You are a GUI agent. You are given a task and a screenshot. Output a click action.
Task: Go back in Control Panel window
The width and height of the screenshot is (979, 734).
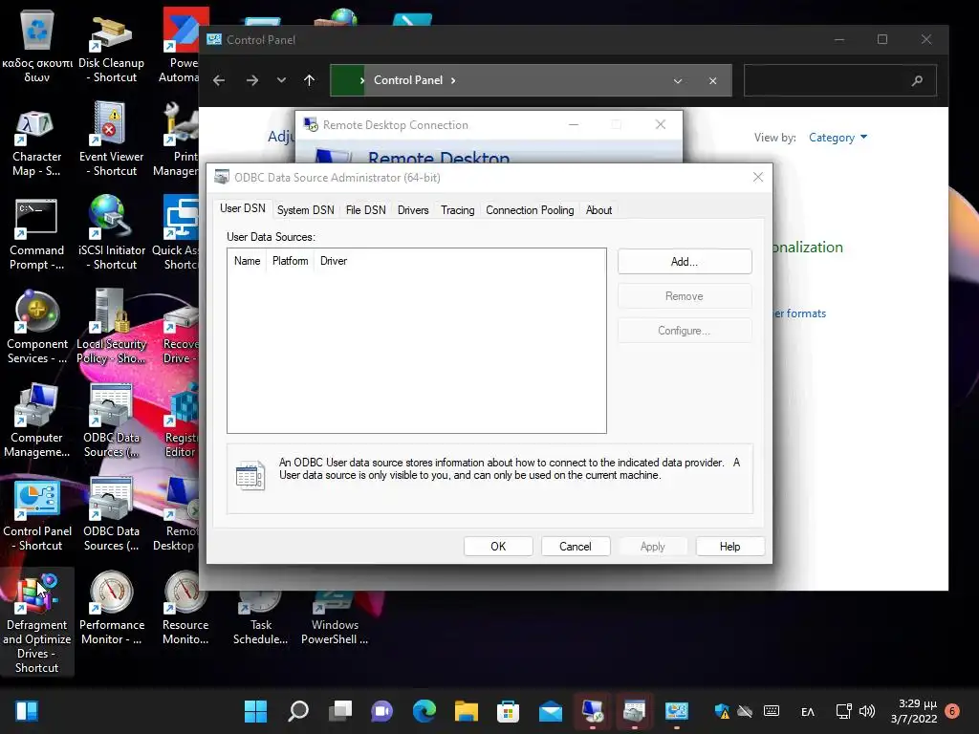coord(219,80)
